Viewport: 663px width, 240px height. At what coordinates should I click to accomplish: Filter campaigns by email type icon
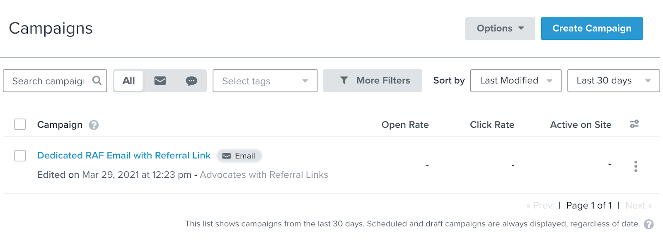pyautogui.click(x=160, y=81)
